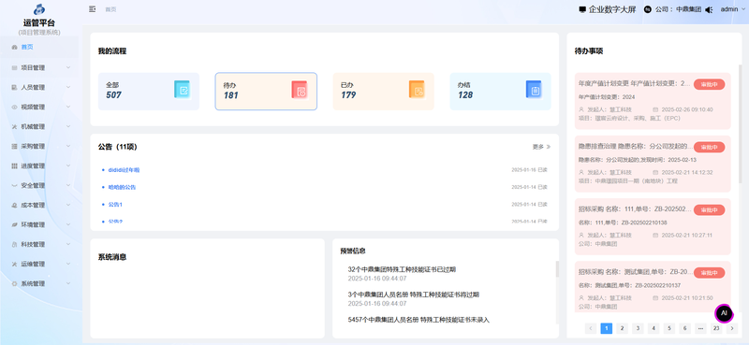This screenshot has width=749, height=345.
Task: Open announcement 公告1
Action: point(115,204)
